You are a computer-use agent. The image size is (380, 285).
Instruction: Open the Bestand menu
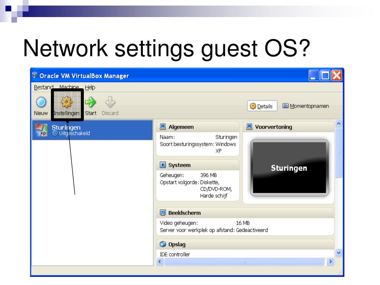(x=43, y=87)
